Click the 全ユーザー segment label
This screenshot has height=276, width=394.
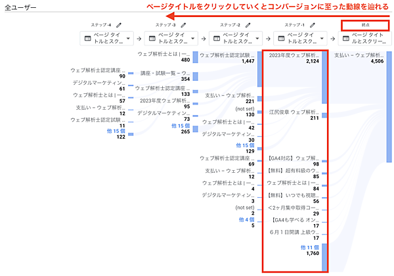click(20, 7)
